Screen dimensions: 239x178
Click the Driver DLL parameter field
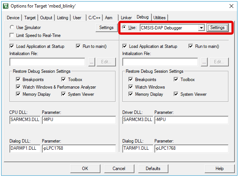tap(191, 120)
